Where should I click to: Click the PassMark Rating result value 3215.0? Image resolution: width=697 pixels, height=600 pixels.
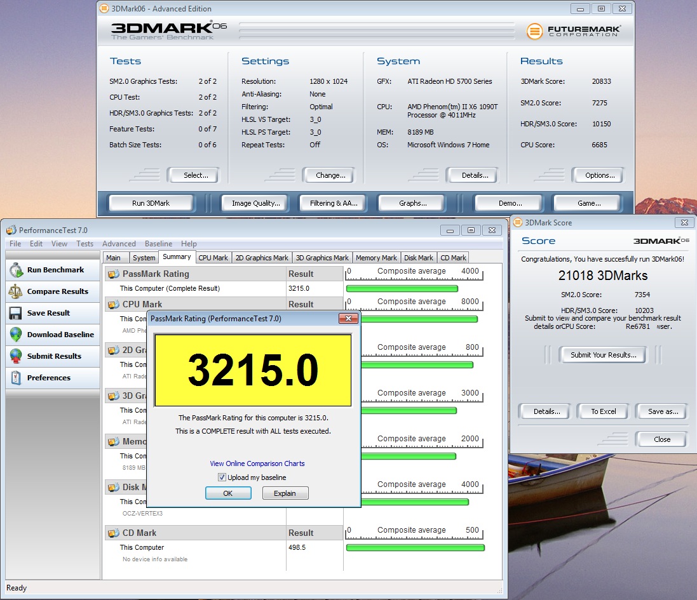[x=299, y=289]
